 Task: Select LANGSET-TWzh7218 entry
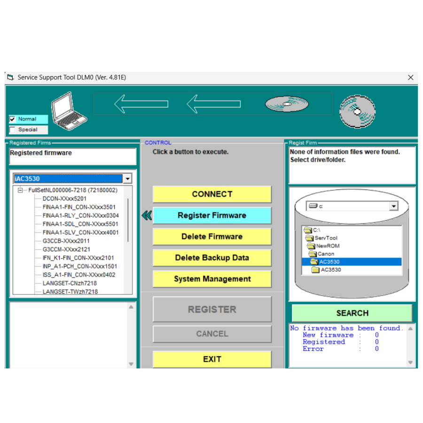point(70,291)
